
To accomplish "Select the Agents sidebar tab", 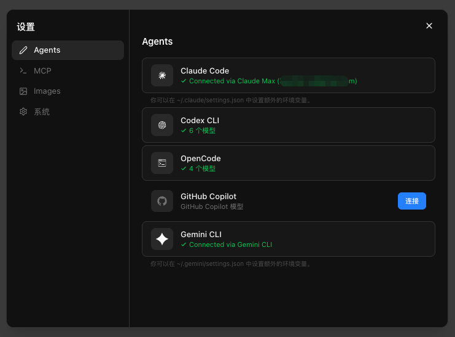I will pyautogui.click(x=68, y=50).
